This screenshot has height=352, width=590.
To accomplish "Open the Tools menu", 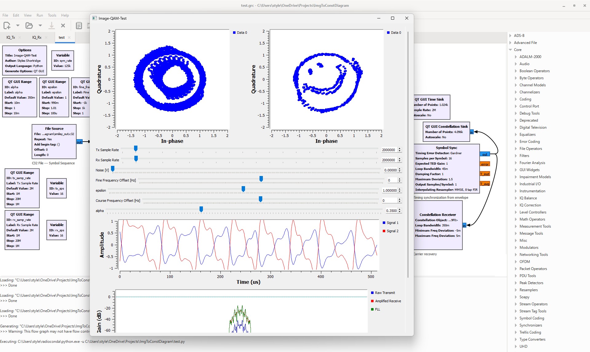I will coord(52,15).
